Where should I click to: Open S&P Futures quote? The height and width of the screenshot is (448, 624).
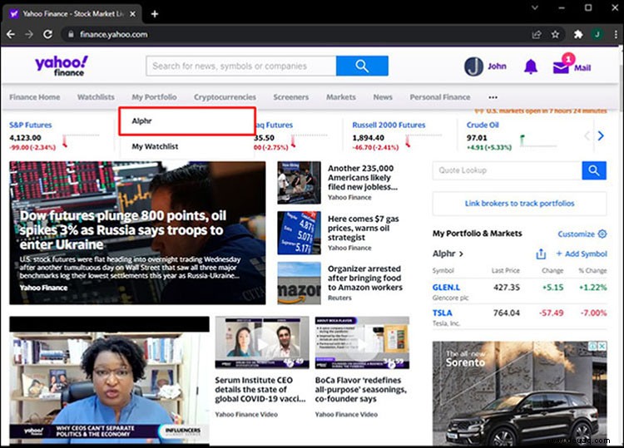31,125
